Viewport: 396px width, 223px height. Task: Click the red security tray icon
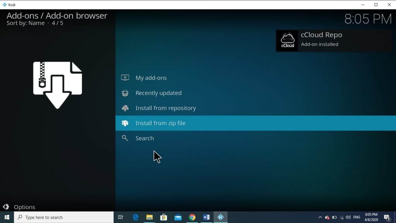pos(327,218)
